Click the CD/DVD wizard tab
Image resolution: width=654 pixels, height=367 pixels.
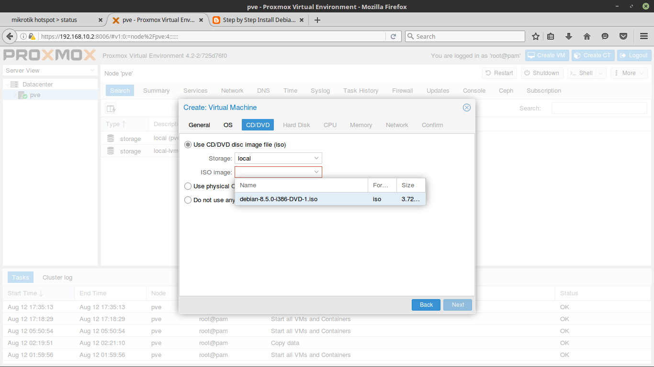click(258, 125)
